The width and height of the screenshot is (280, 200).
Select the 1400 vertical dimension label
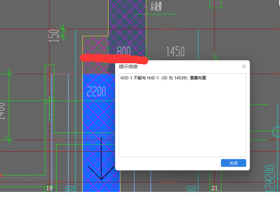click(2, 111)
